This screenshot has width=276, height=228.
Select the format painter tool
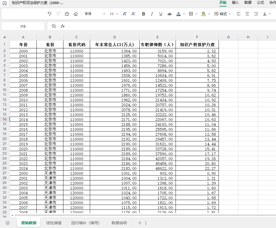[67, 14]
